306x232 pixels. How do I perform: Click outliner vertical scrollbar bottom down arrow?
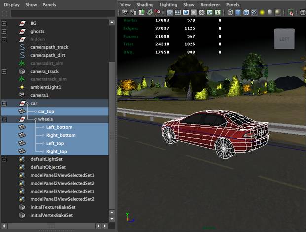pos(112,219)
